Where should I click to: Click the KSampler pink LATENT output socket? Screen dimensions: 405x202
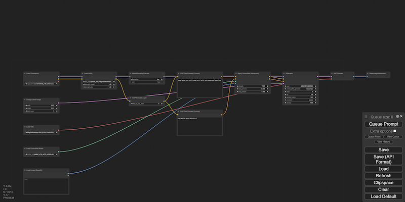(x=317, y=77)
